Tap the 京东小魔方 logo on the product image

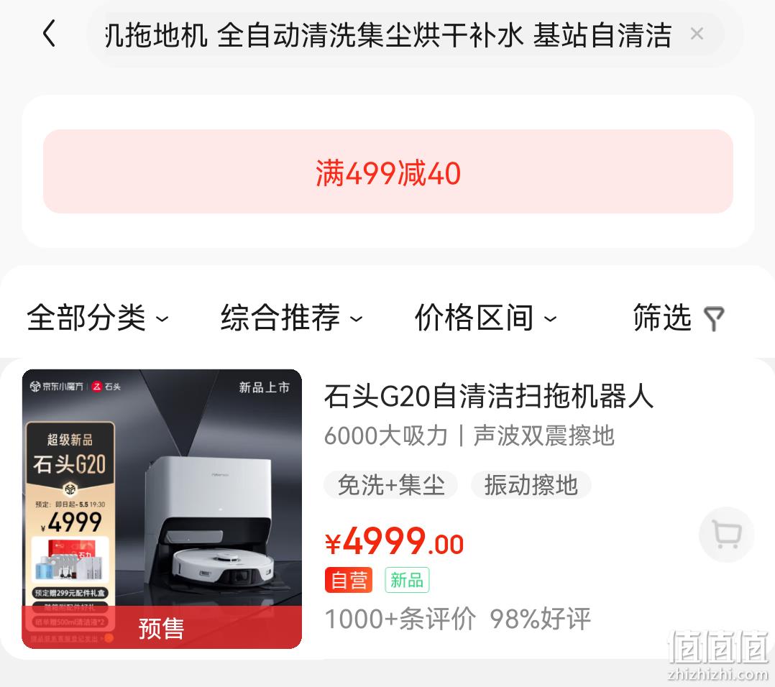tap(56, 386)
